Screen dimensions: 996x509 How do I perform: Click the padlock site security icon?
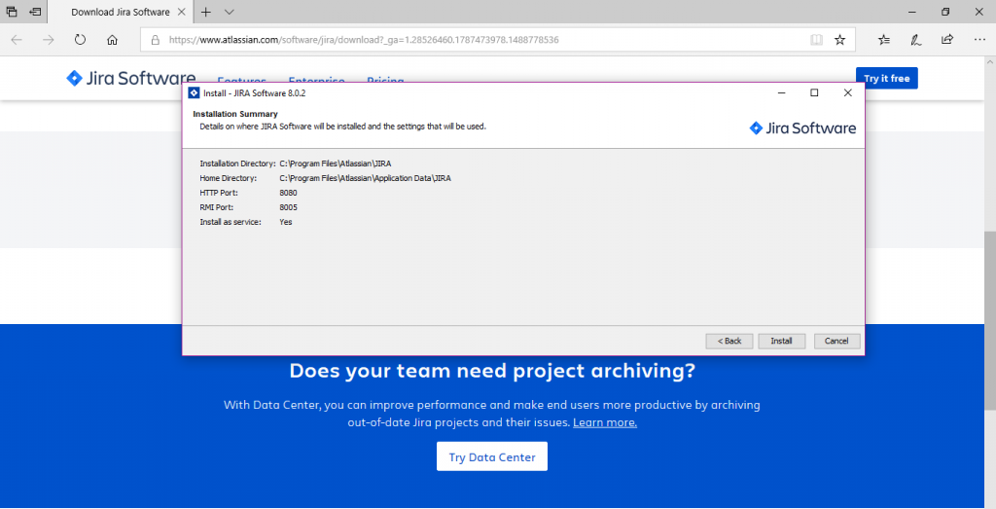tap(155, 39)
